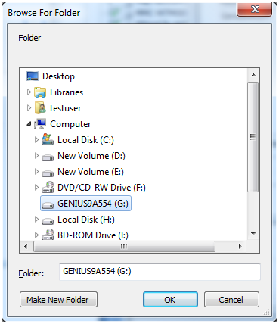Select BD-ROM Drive (I:) label
This screenshot has height=324, width=279.
93,235
